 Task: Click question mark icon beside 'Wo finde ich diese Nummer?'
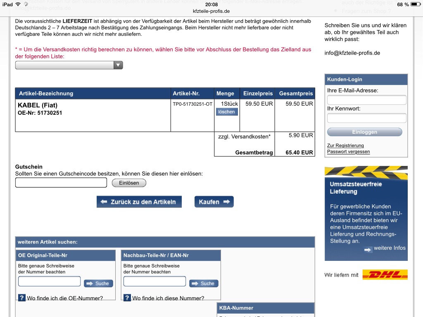click(x=127, y=298)
